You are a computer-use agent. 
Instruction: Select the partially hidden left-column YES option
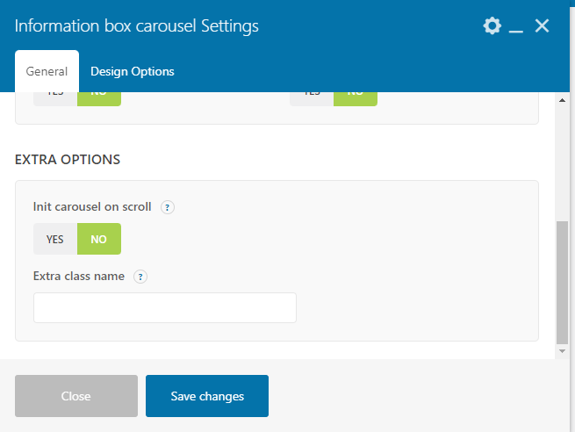55,98
